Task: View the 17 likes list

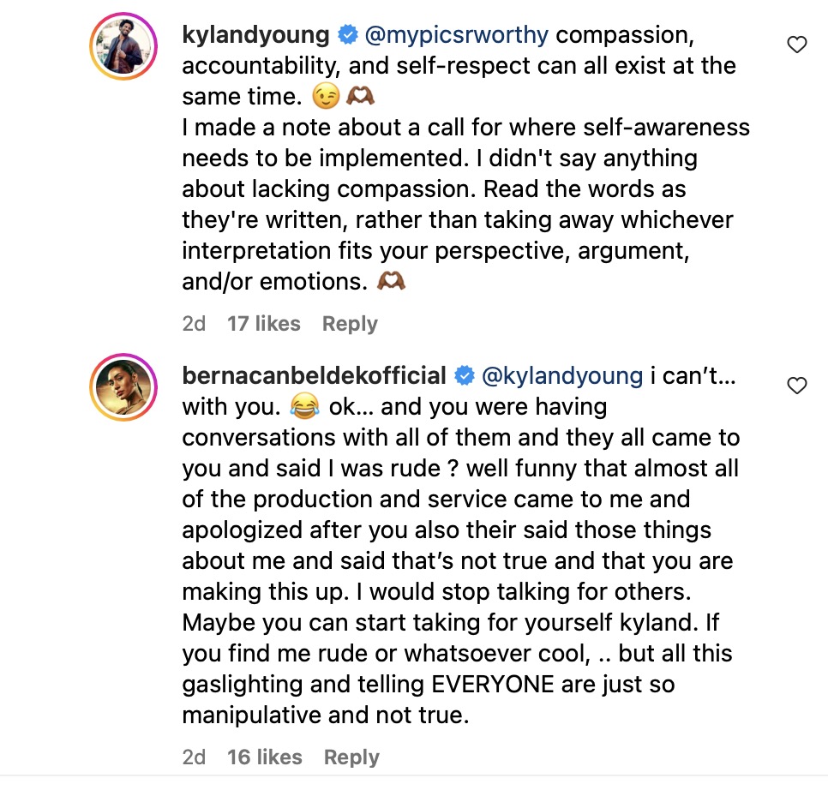Action: [x=263, y=324]
